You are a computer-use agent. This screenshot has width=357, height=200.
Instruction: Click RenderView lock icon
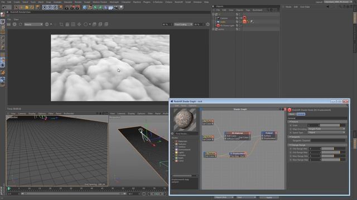click(x=67, y=24)
